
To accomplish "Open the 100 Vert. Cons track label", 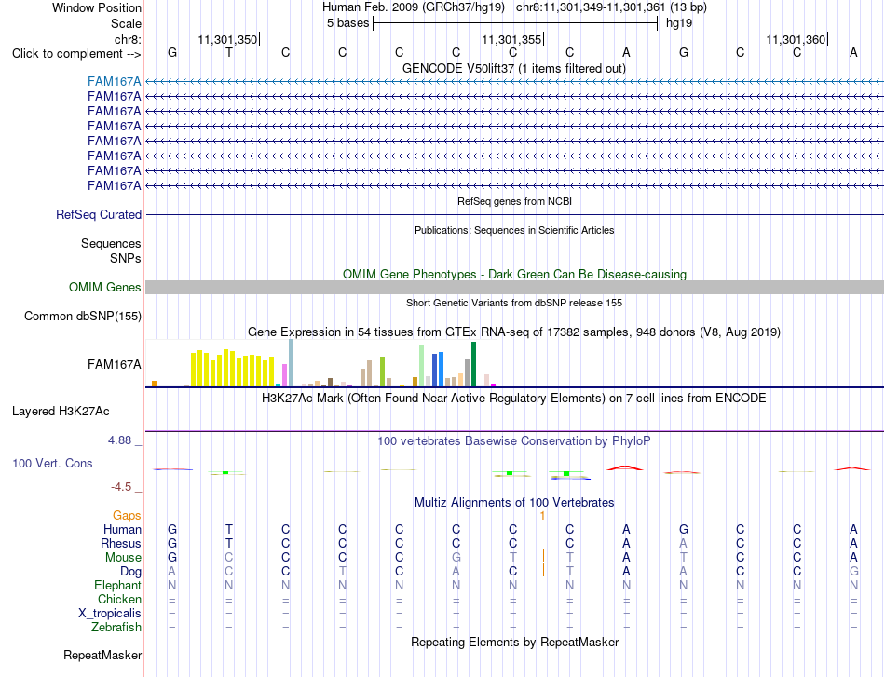I will pyautogui.click(x=52, y=463).
